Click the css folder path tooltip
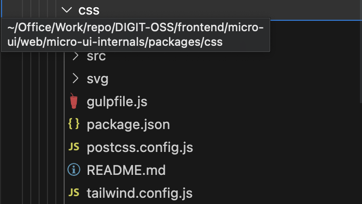 (136, 35)
